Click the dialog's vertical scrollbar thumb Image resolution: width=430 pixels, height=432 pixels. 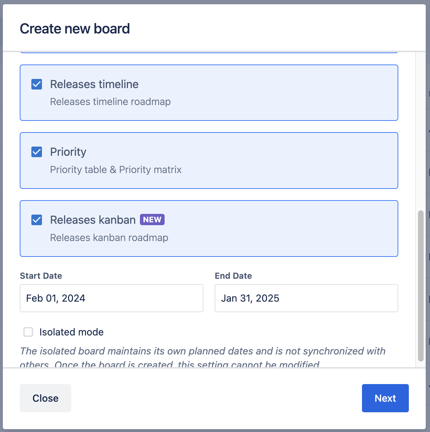coord(420,285)
